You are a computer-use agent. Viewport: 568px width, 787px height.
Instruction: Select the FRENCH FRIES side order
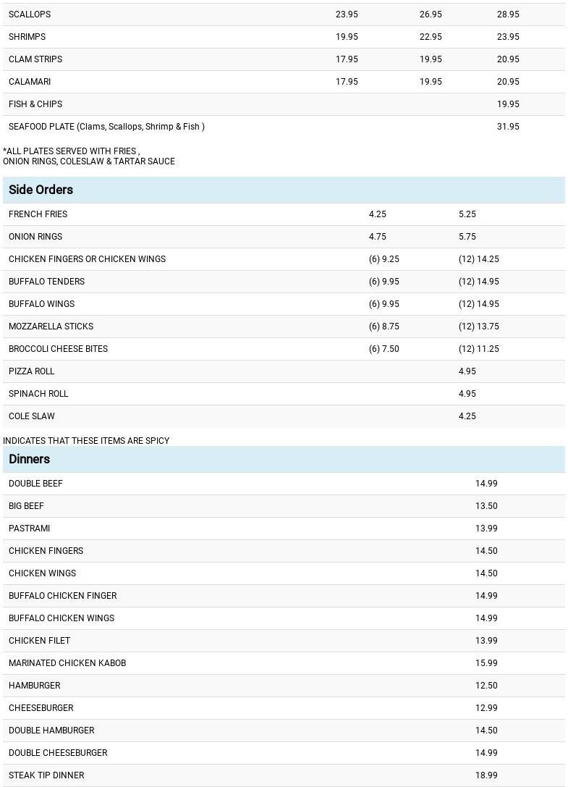(x=38, y=214)
